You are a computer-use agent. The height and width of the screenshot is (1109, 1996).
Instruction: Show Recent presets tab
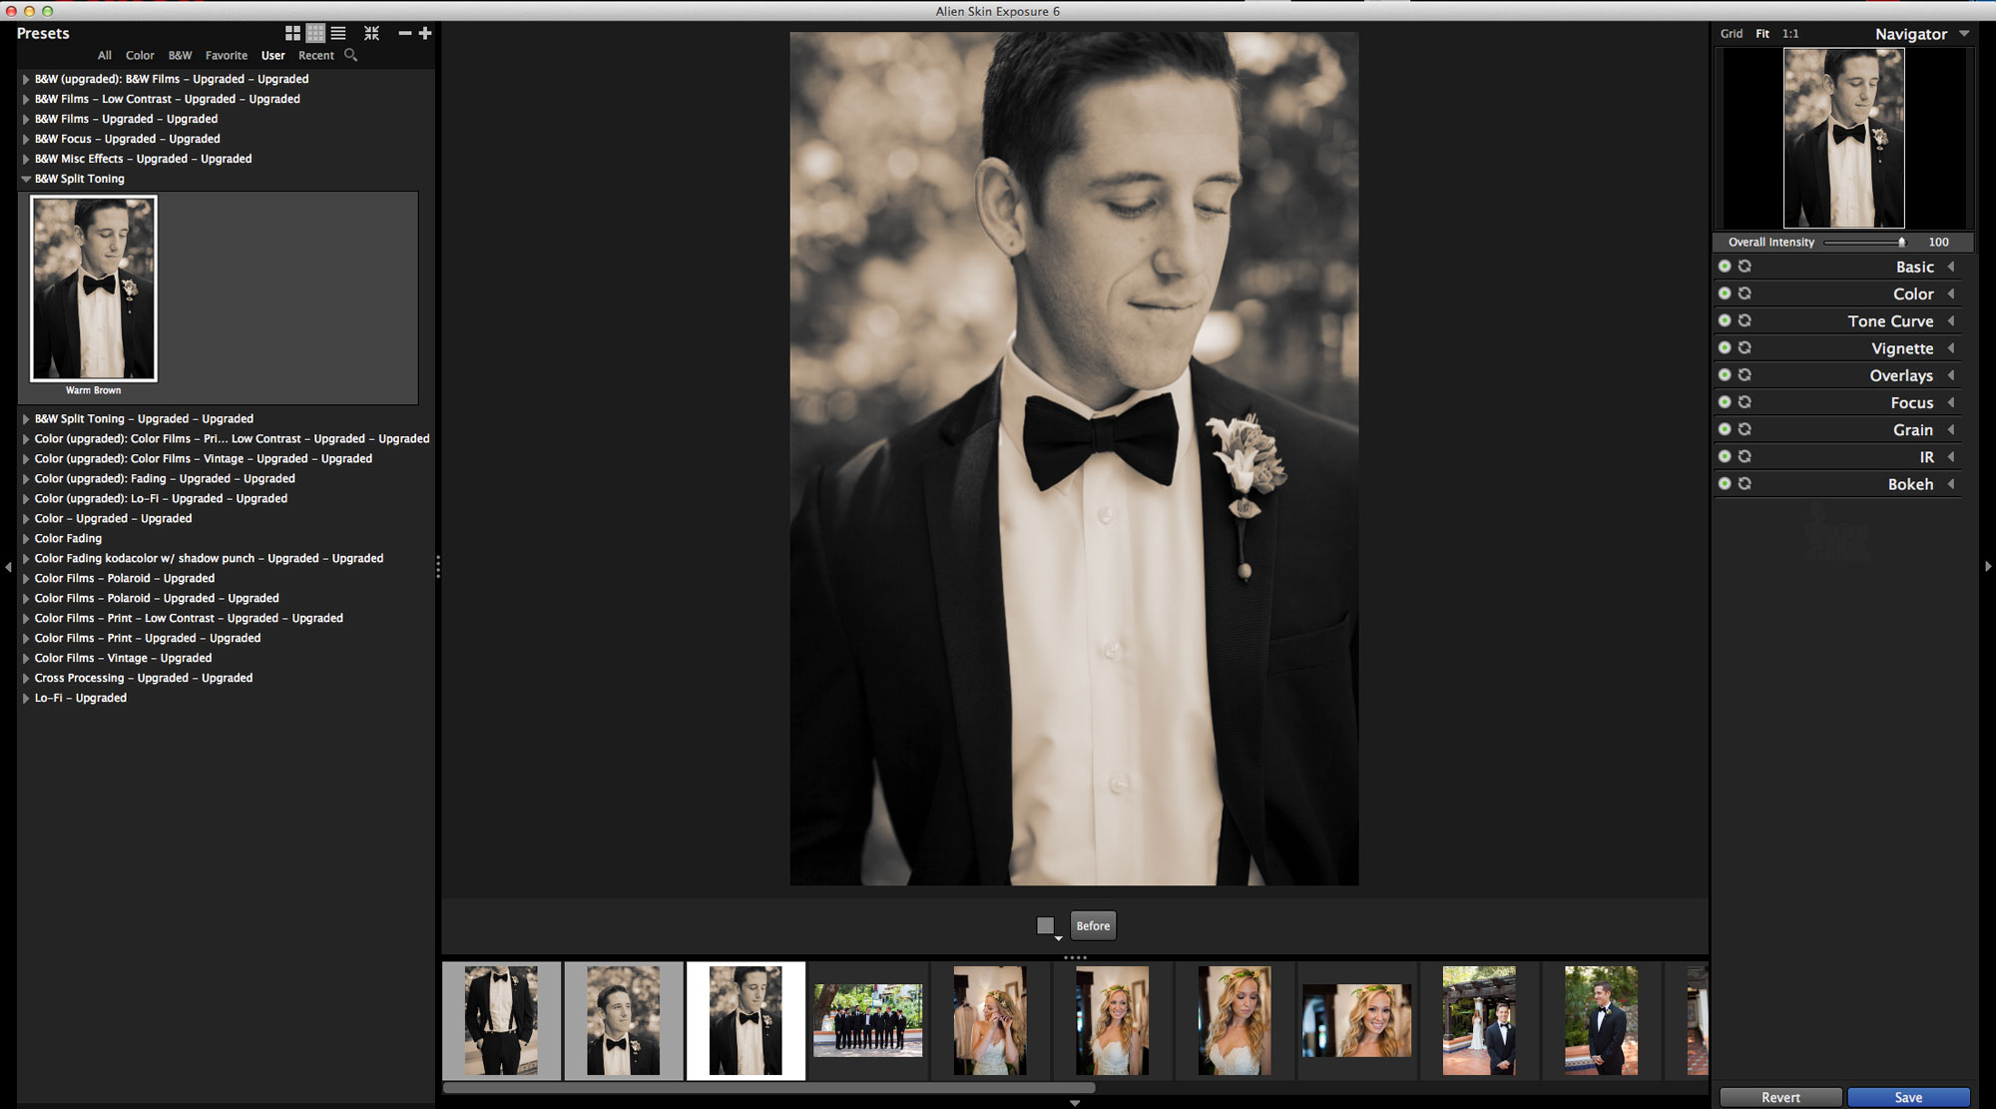point(316,56)
